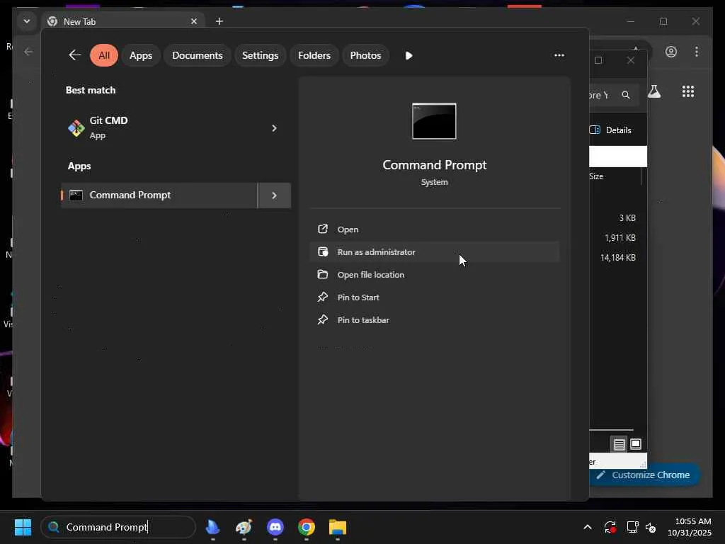725x544 pixels.
Task: Expand the Command Prompt result chevron
Action: (274, 195)
